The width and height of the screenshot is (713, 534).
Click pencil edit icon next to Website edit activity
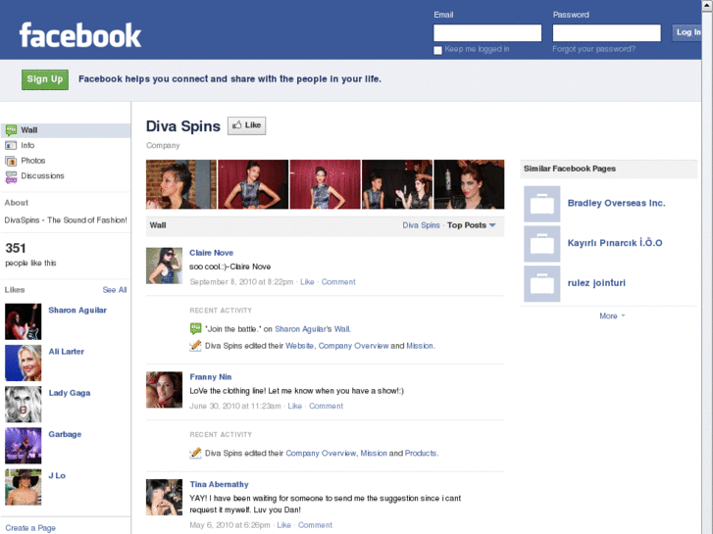pyautogui.click(x=195, y=346)
